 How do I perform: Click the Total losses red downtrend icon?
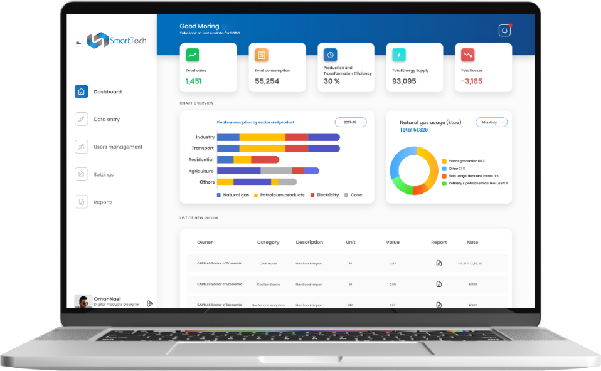tap(467, 55)
